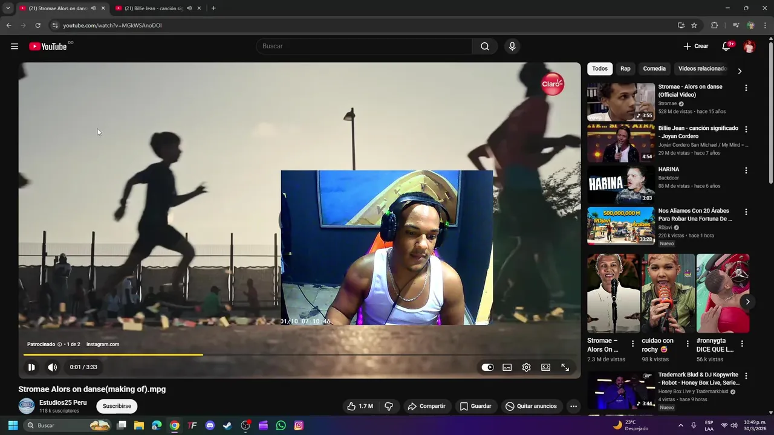Viewport: 774px width, 435px height.
Task: Open the Stromae Alors On Shorts thumbnail
Action: (613, 293)
